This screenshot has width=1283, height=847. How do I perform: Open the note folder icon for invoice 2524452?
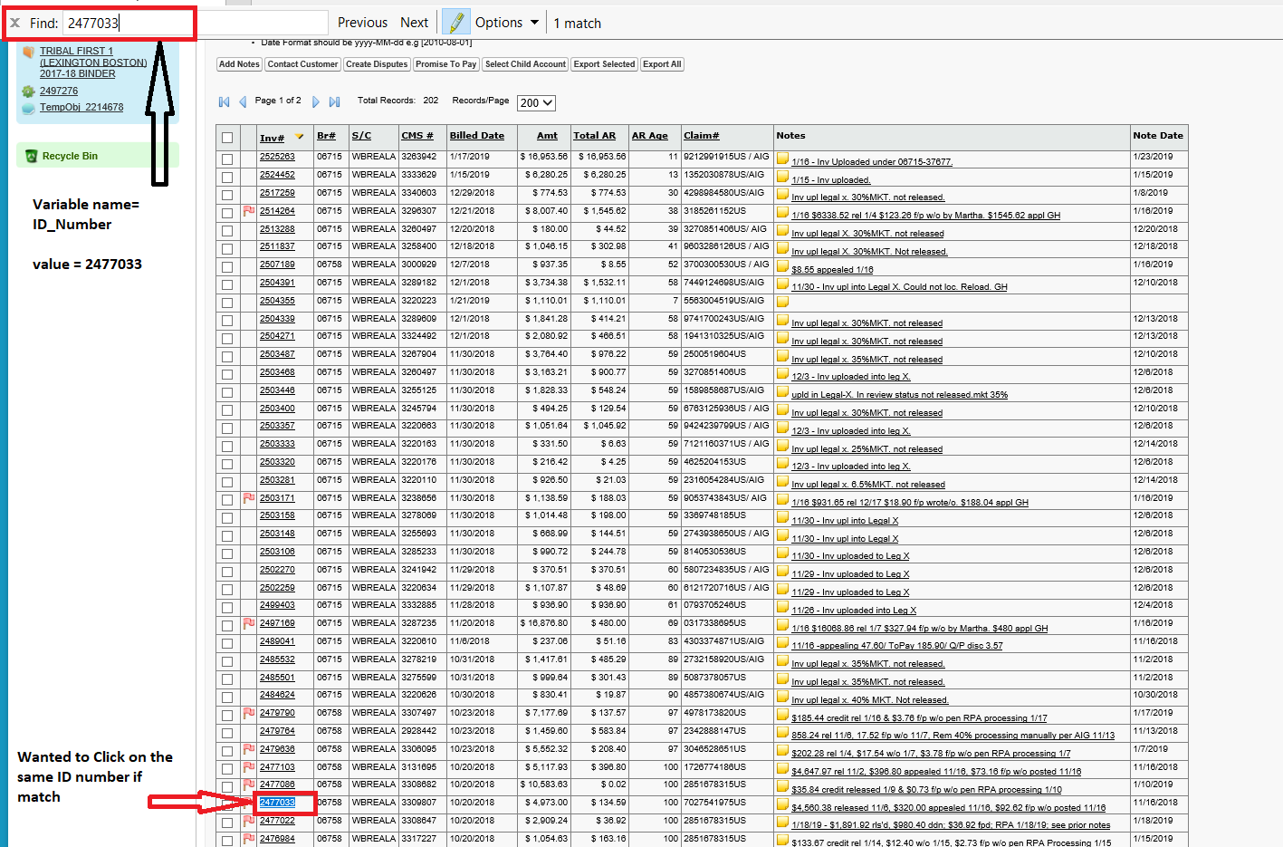tap(782, 177)
